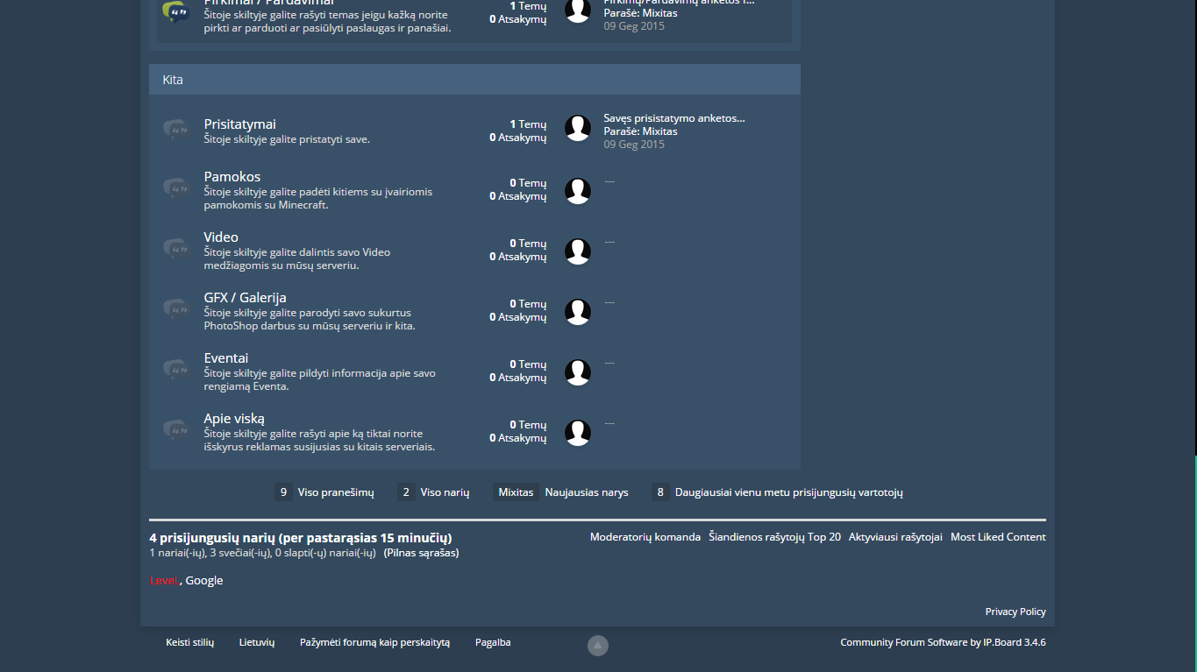Click the Apie viską forum status icon
Image resolution: width=1197 pixels, height=672 pixels.
[x=175, y=429]
